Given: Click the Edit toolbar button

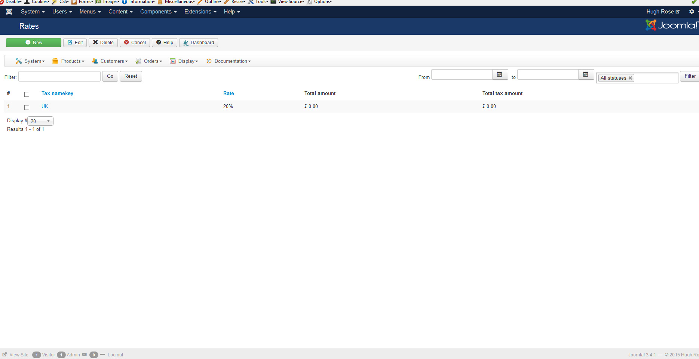Looking at the screenshot, I should 75,43.
